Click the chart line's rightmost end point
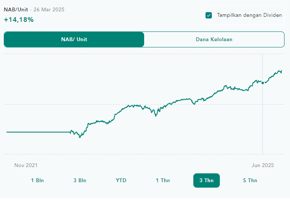This screenshot has height=204, width=290. (x=282, y=71)
